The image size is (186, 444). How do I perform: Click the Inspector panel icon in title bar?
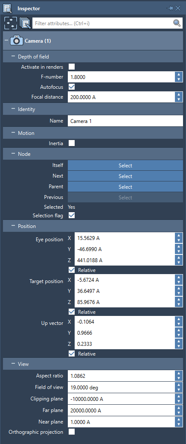tap(8, 9)
